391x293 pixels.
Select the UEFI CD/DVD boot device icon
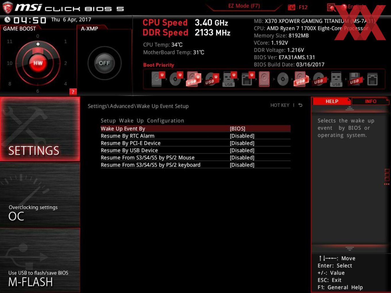coord(176,79)
